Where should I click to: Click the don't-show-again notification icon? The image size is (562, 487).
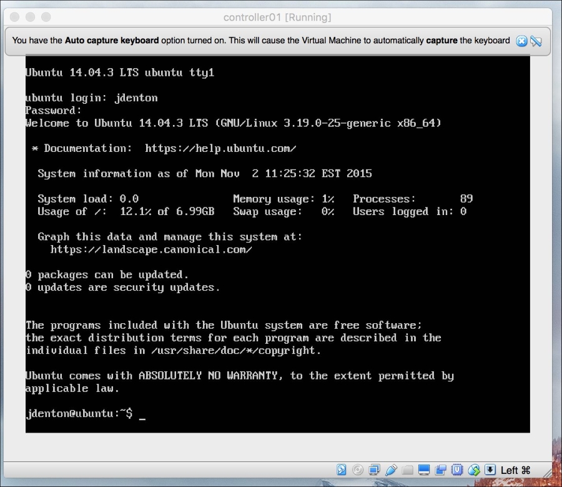point(536,41)
